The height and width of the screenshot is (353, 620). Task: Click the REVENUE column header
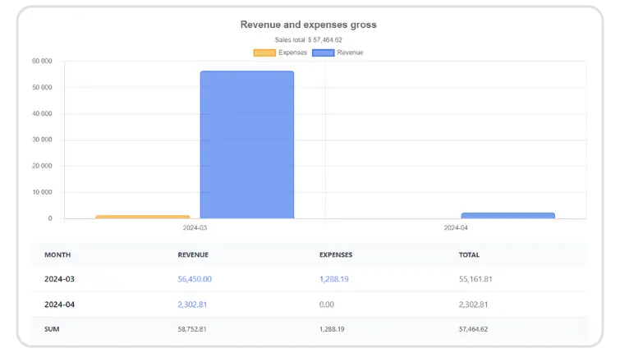point(193,254)
